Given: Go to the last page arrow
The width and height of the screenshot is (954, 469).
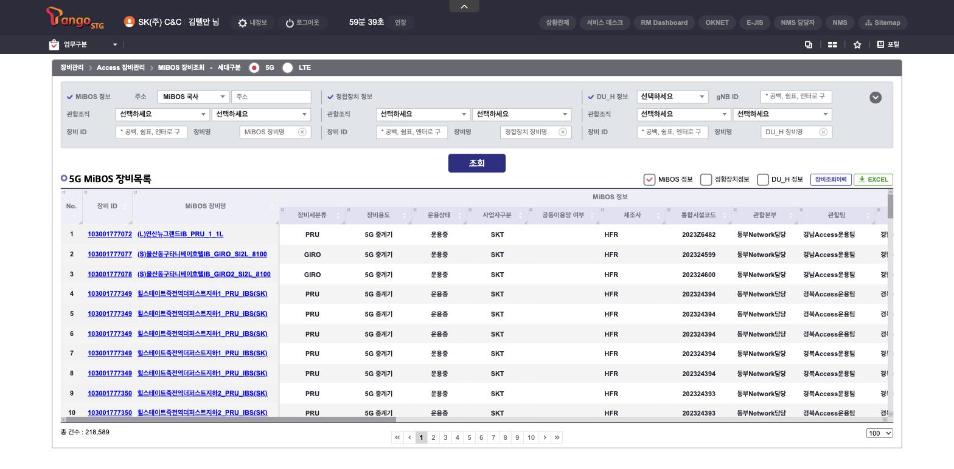Looking at the screenshot, I should pos(557,437).
